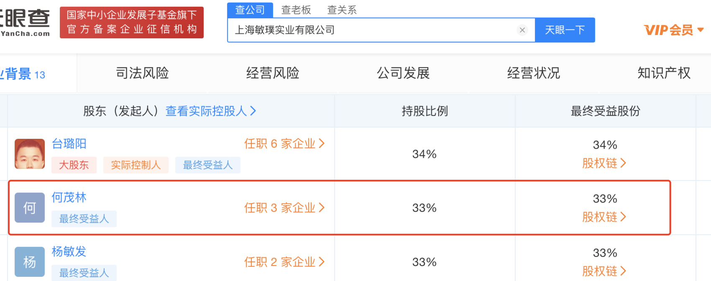Expand the VIP会员 dropdown
Image resolution: width=711 pixels, height=281 pixels.
point(674,30)
